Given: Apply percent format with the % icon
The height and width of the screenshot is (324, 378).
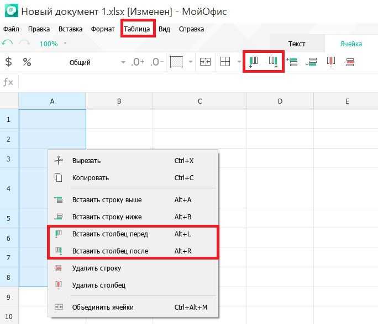Looking at the screenshot, I should pos(27,62).
